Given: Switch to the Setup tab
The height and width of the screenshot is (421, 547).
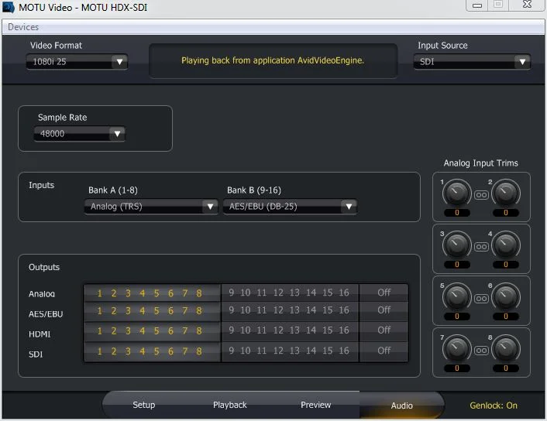Looking at the screenshot, I should coord(144,405).
